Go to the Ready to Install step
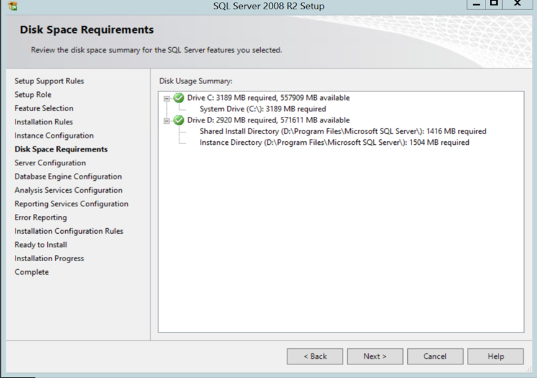 [x=41, y=244]
